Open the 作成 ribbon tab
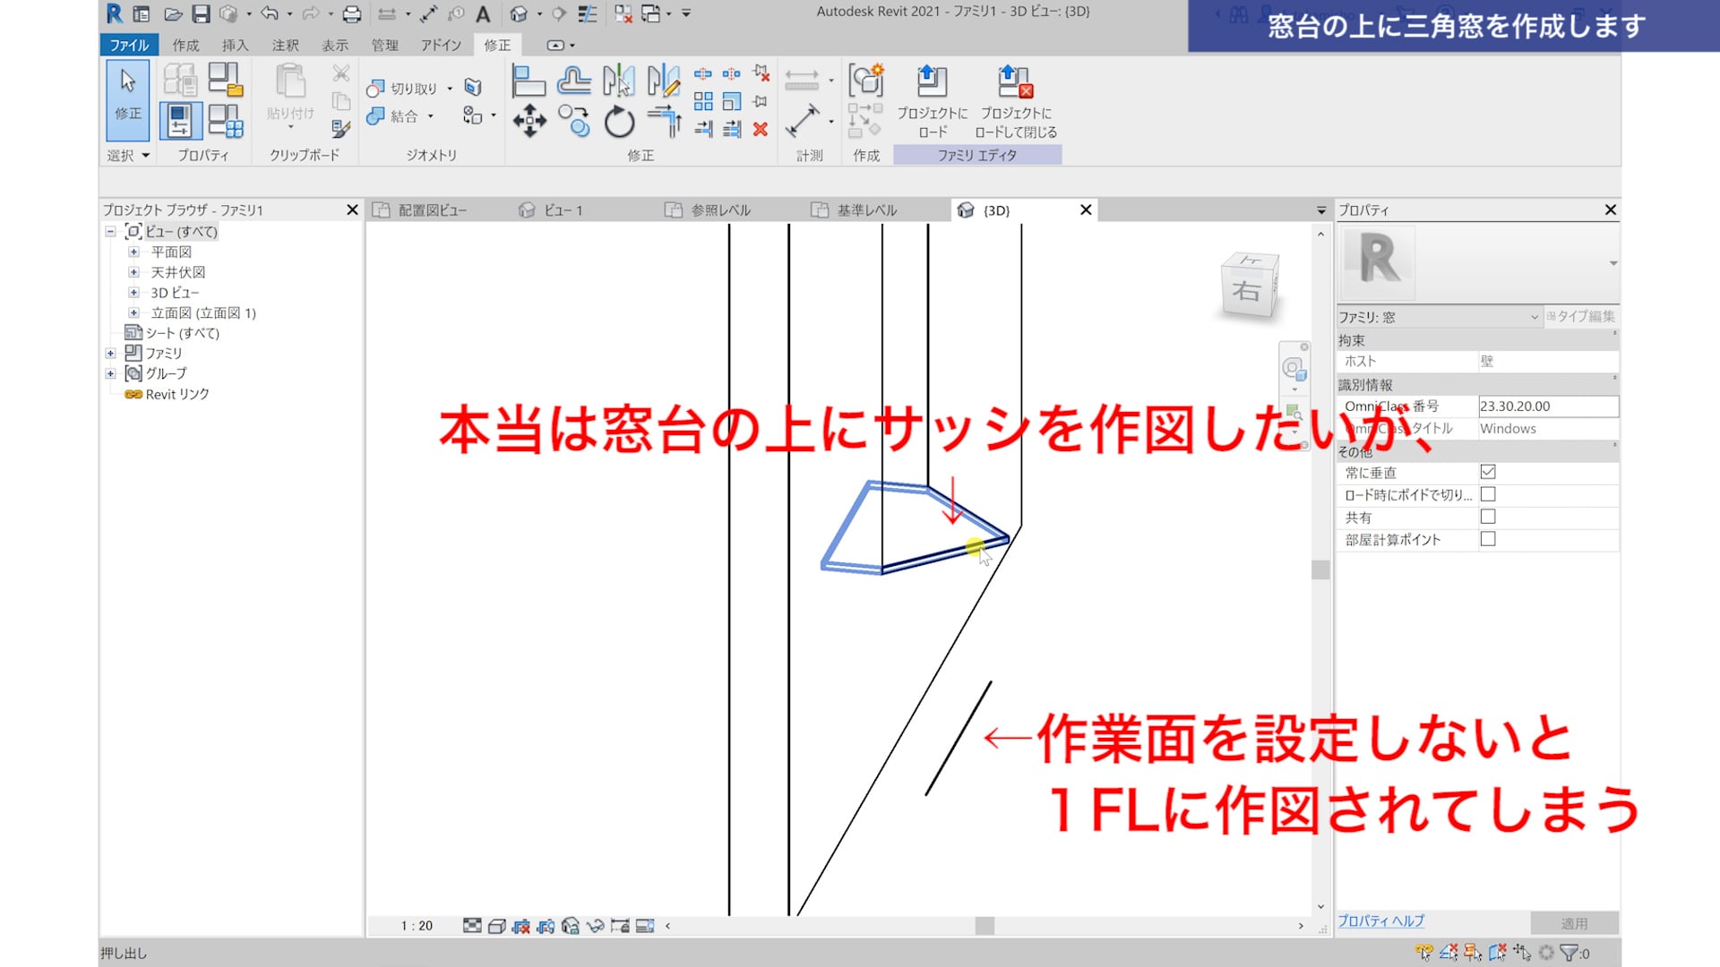 pyautogui.click(x=185, y=45)
